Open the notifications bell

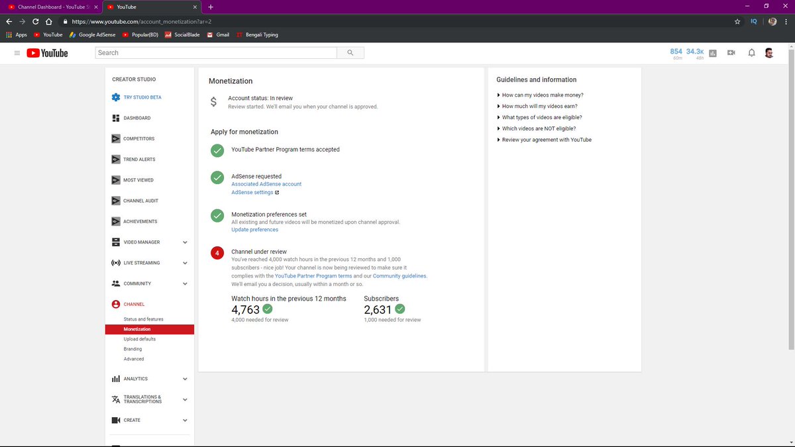coord(751,53)
